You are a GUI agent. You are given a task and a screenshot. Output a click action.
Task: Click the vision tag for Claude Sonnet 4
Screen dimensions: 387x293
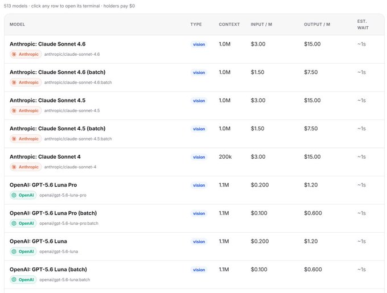tap(199, 157)
